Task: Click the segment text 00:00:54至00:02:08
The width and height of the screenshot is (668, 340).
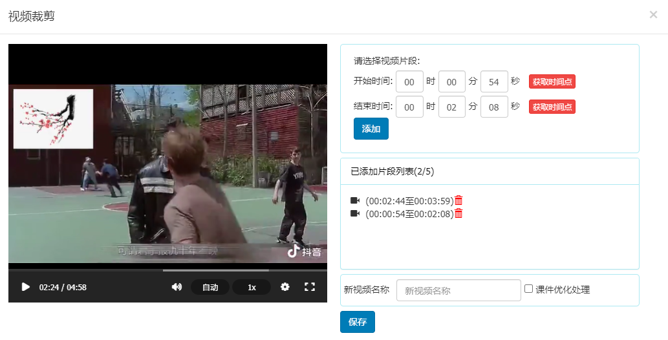Action: [x=409, y=214]
